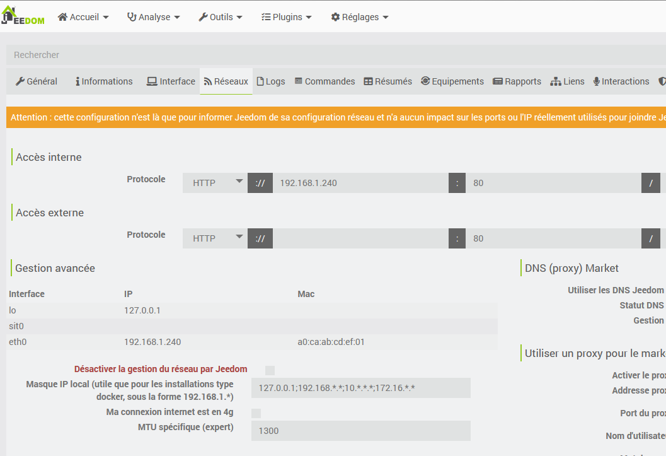Screen dimensions: 666x456
Task: Open the Logs file icon tab
Action: 260,81
